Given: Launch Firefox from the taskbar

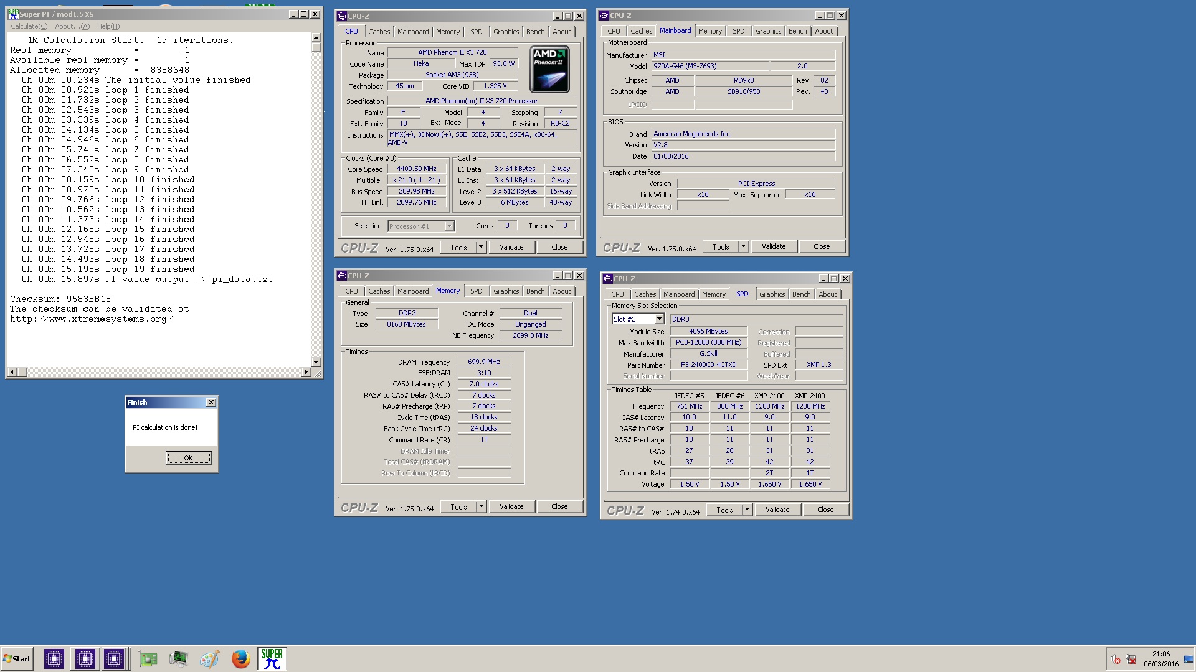Looking at the screenshot, I should coord(240,658).
